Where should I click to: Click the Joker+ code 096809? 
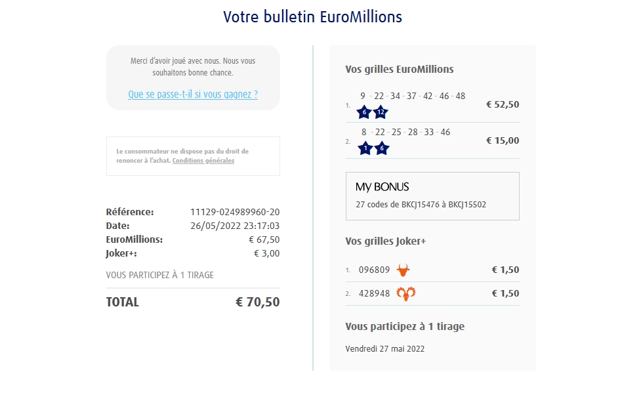375,270
